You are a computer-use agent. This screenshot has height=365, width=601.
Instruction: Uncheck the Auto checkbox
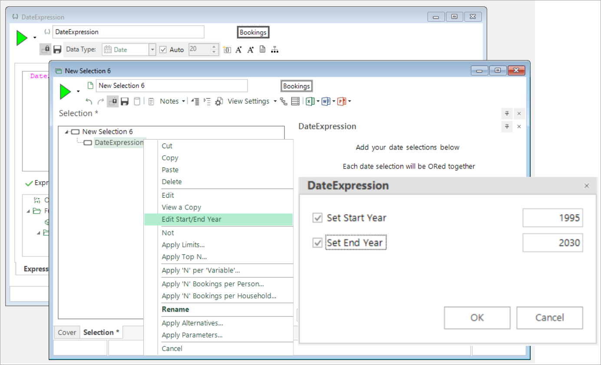pyautogui.click(x=163, y=50)
